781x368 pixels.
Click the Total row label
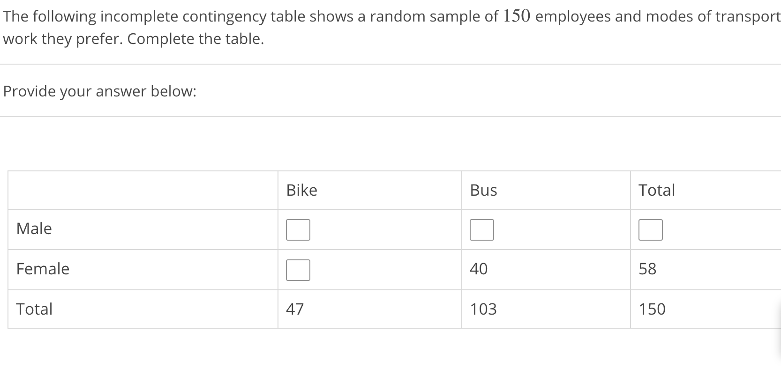coord(34,309)
